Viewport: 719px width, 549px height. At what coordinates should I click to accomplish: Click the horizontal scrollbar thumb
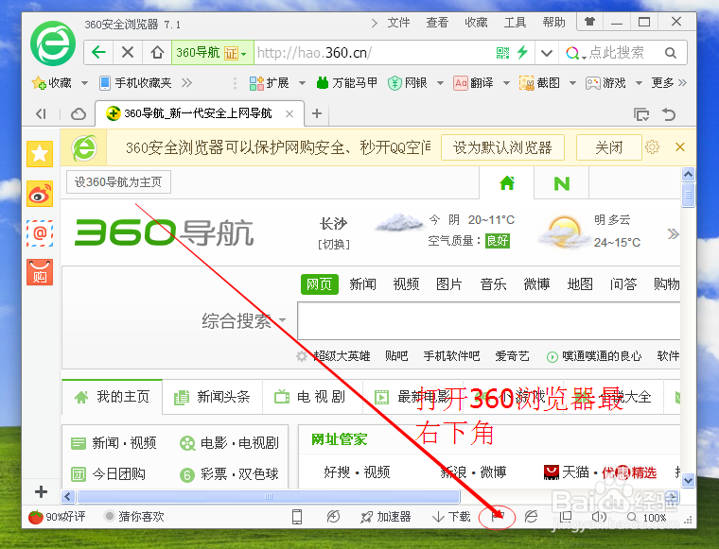[269, 496]
